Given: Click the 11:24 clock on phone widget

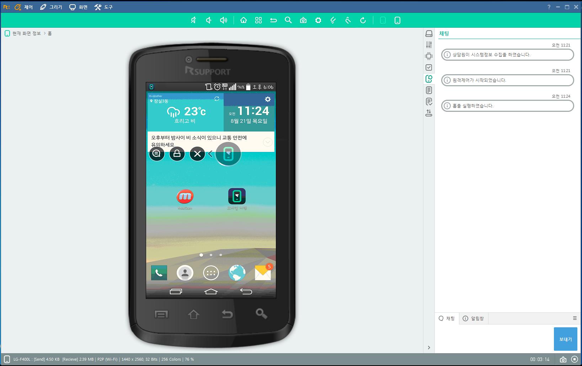Looking at the screenshot, I should point(253,111).
